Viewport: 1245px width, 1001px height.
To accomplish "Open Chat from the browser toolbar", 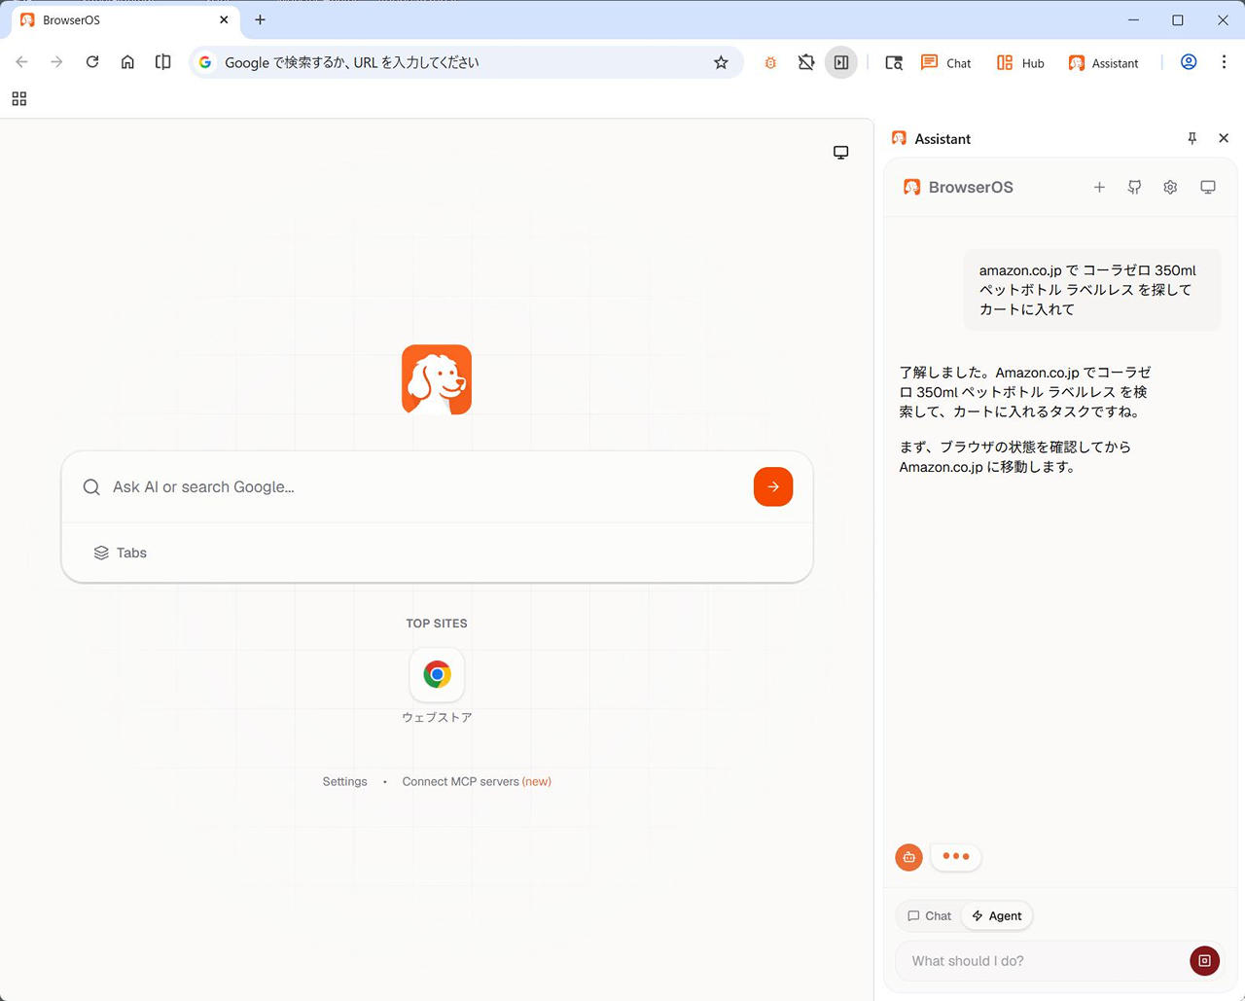I will click(x=945, y=63).
